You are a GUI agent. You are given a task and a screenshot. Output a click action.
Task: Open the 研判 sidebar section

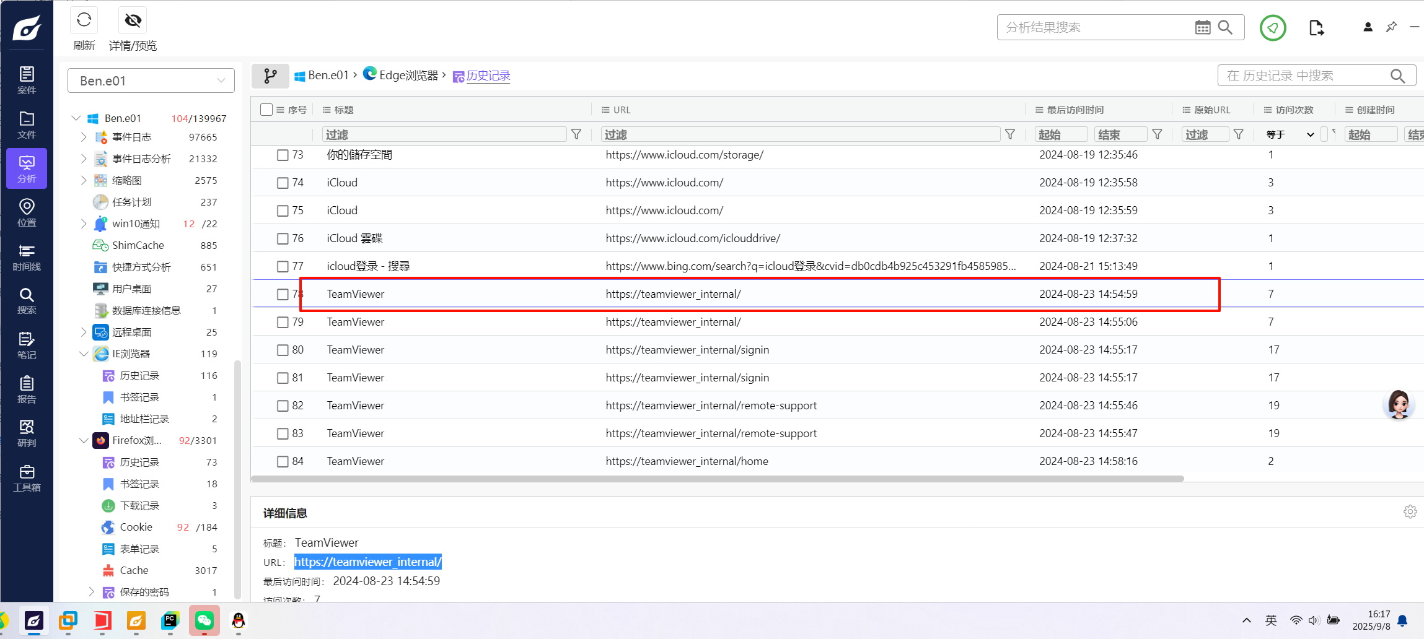[27, 433]
